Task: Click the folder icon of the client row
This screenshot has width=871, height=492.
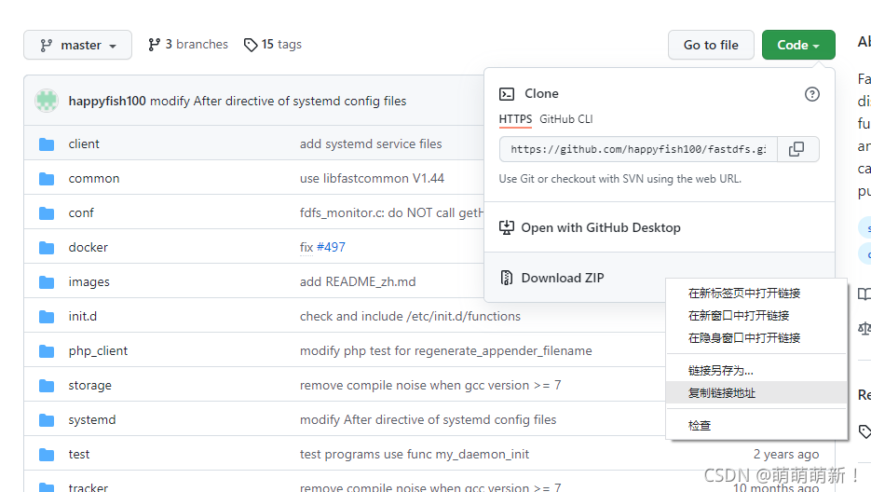Action: click(47, 144)
